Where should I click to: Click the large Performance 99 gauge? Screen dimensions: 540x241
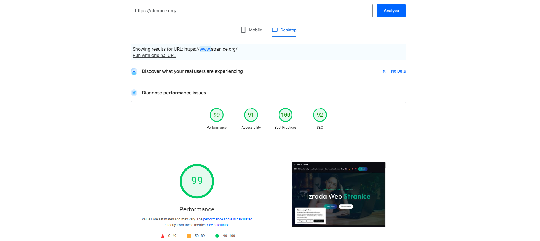197,181
